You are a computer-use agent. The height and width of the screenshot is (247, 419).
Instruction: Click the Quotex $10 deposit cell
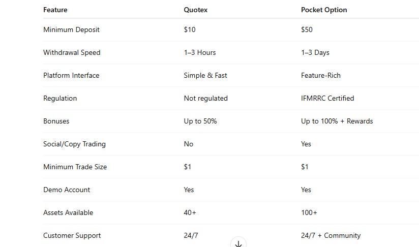pos(190,29)
